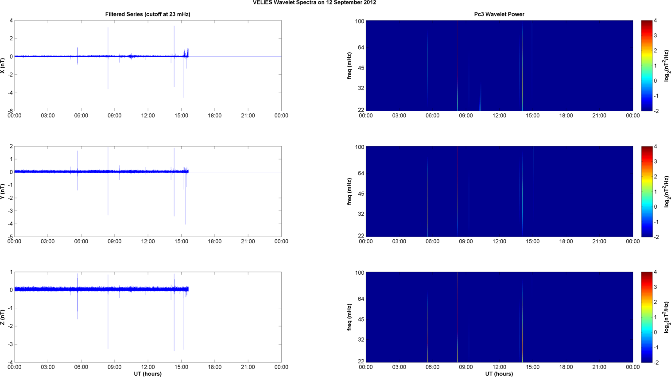Click the '4' tick on the X (nT) axis
This screenshot has width=671, height=377.
[11, 21]
